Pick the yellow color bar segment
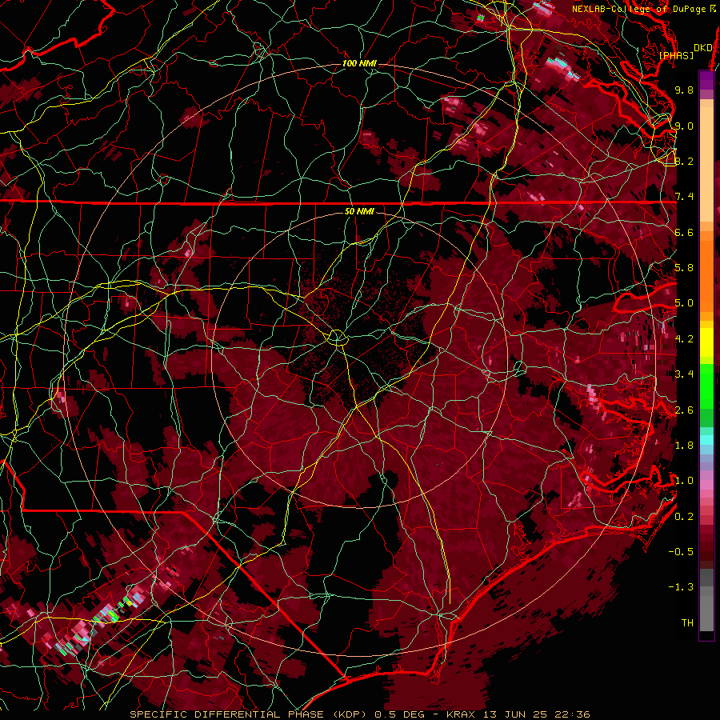 point(706,342)
